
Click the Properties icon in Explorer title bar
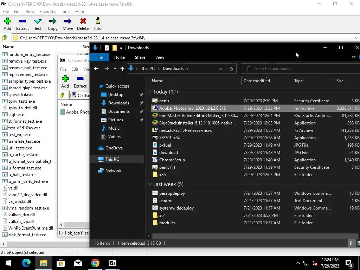(x=107, y=48)
